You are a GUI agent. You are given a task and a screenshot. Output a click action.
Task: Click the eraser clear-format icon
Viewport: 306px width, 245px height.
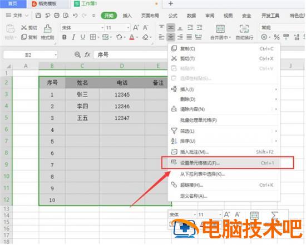click(x=145, y=37)
